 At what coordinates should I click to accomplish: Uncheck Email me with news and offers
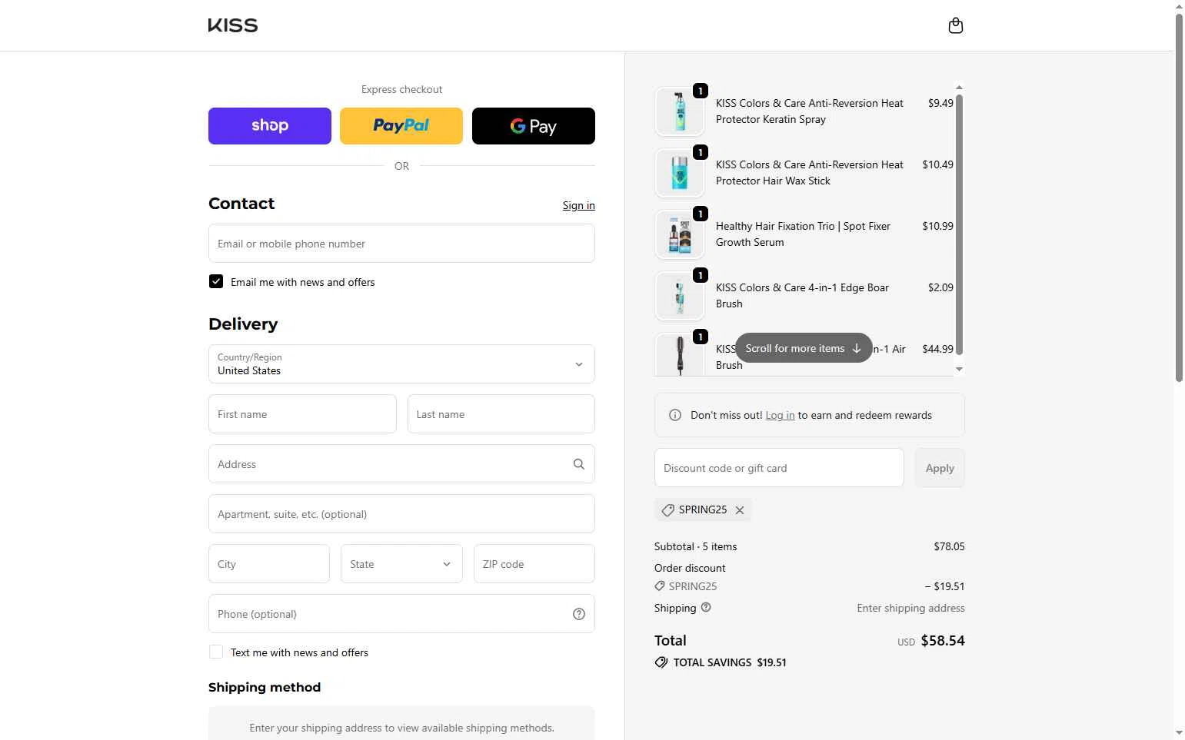click(x=216, y=282)
